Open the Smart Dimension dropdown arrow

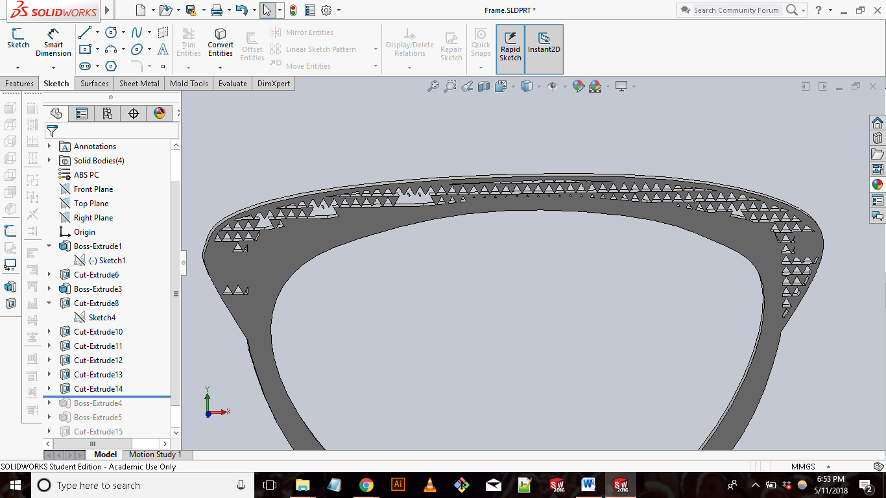point(53,67)
